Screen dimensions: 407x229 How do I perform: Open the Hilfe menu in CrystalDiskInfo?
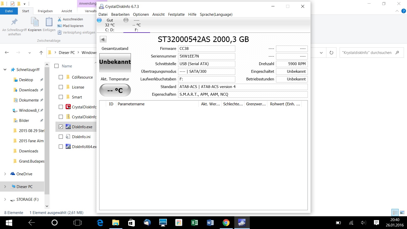coord(192,15)
